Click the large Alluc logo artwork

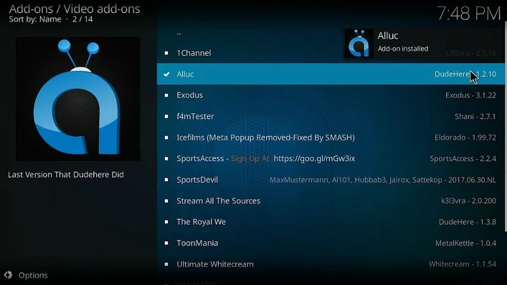(x=78, y=99)
